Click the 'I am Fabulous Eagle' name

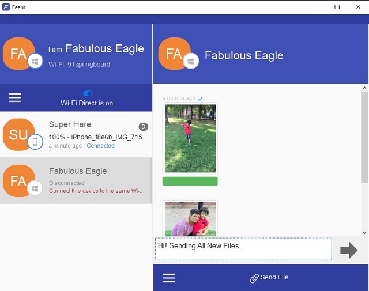pyautogui.click(x=96, y=49)
